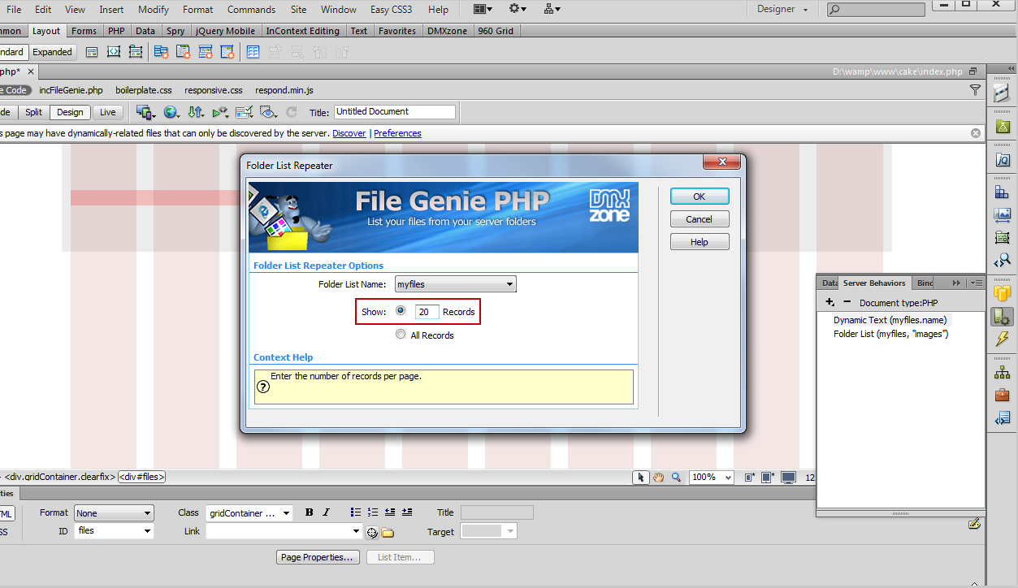Click the Insert Div Tag icon

click(x=92, y=52)
